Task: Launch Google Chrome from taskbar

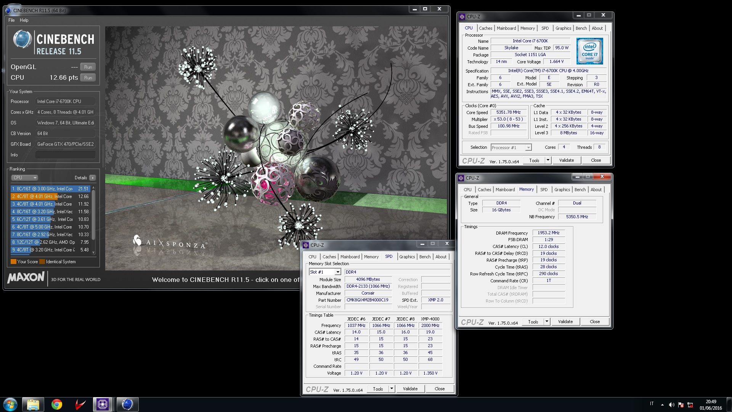Action: click(x=57, y=404)
